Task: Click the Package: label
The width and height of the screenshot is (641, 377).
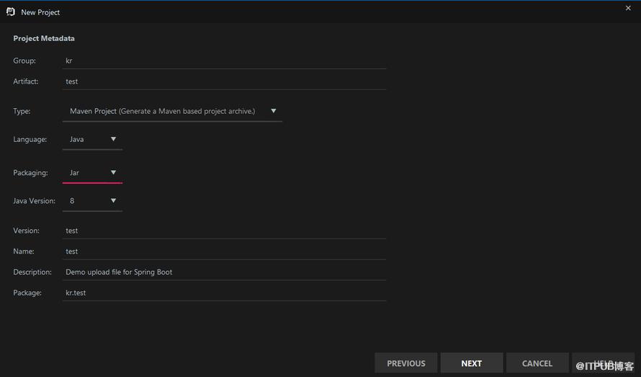Action: tap(27, 293)
